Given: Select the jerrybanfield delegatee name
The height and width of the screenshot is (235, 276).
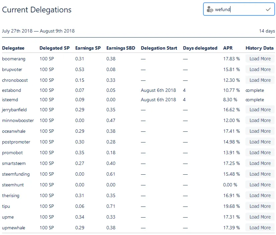Looking at the screenshot, I should click(x=14, y=110).
